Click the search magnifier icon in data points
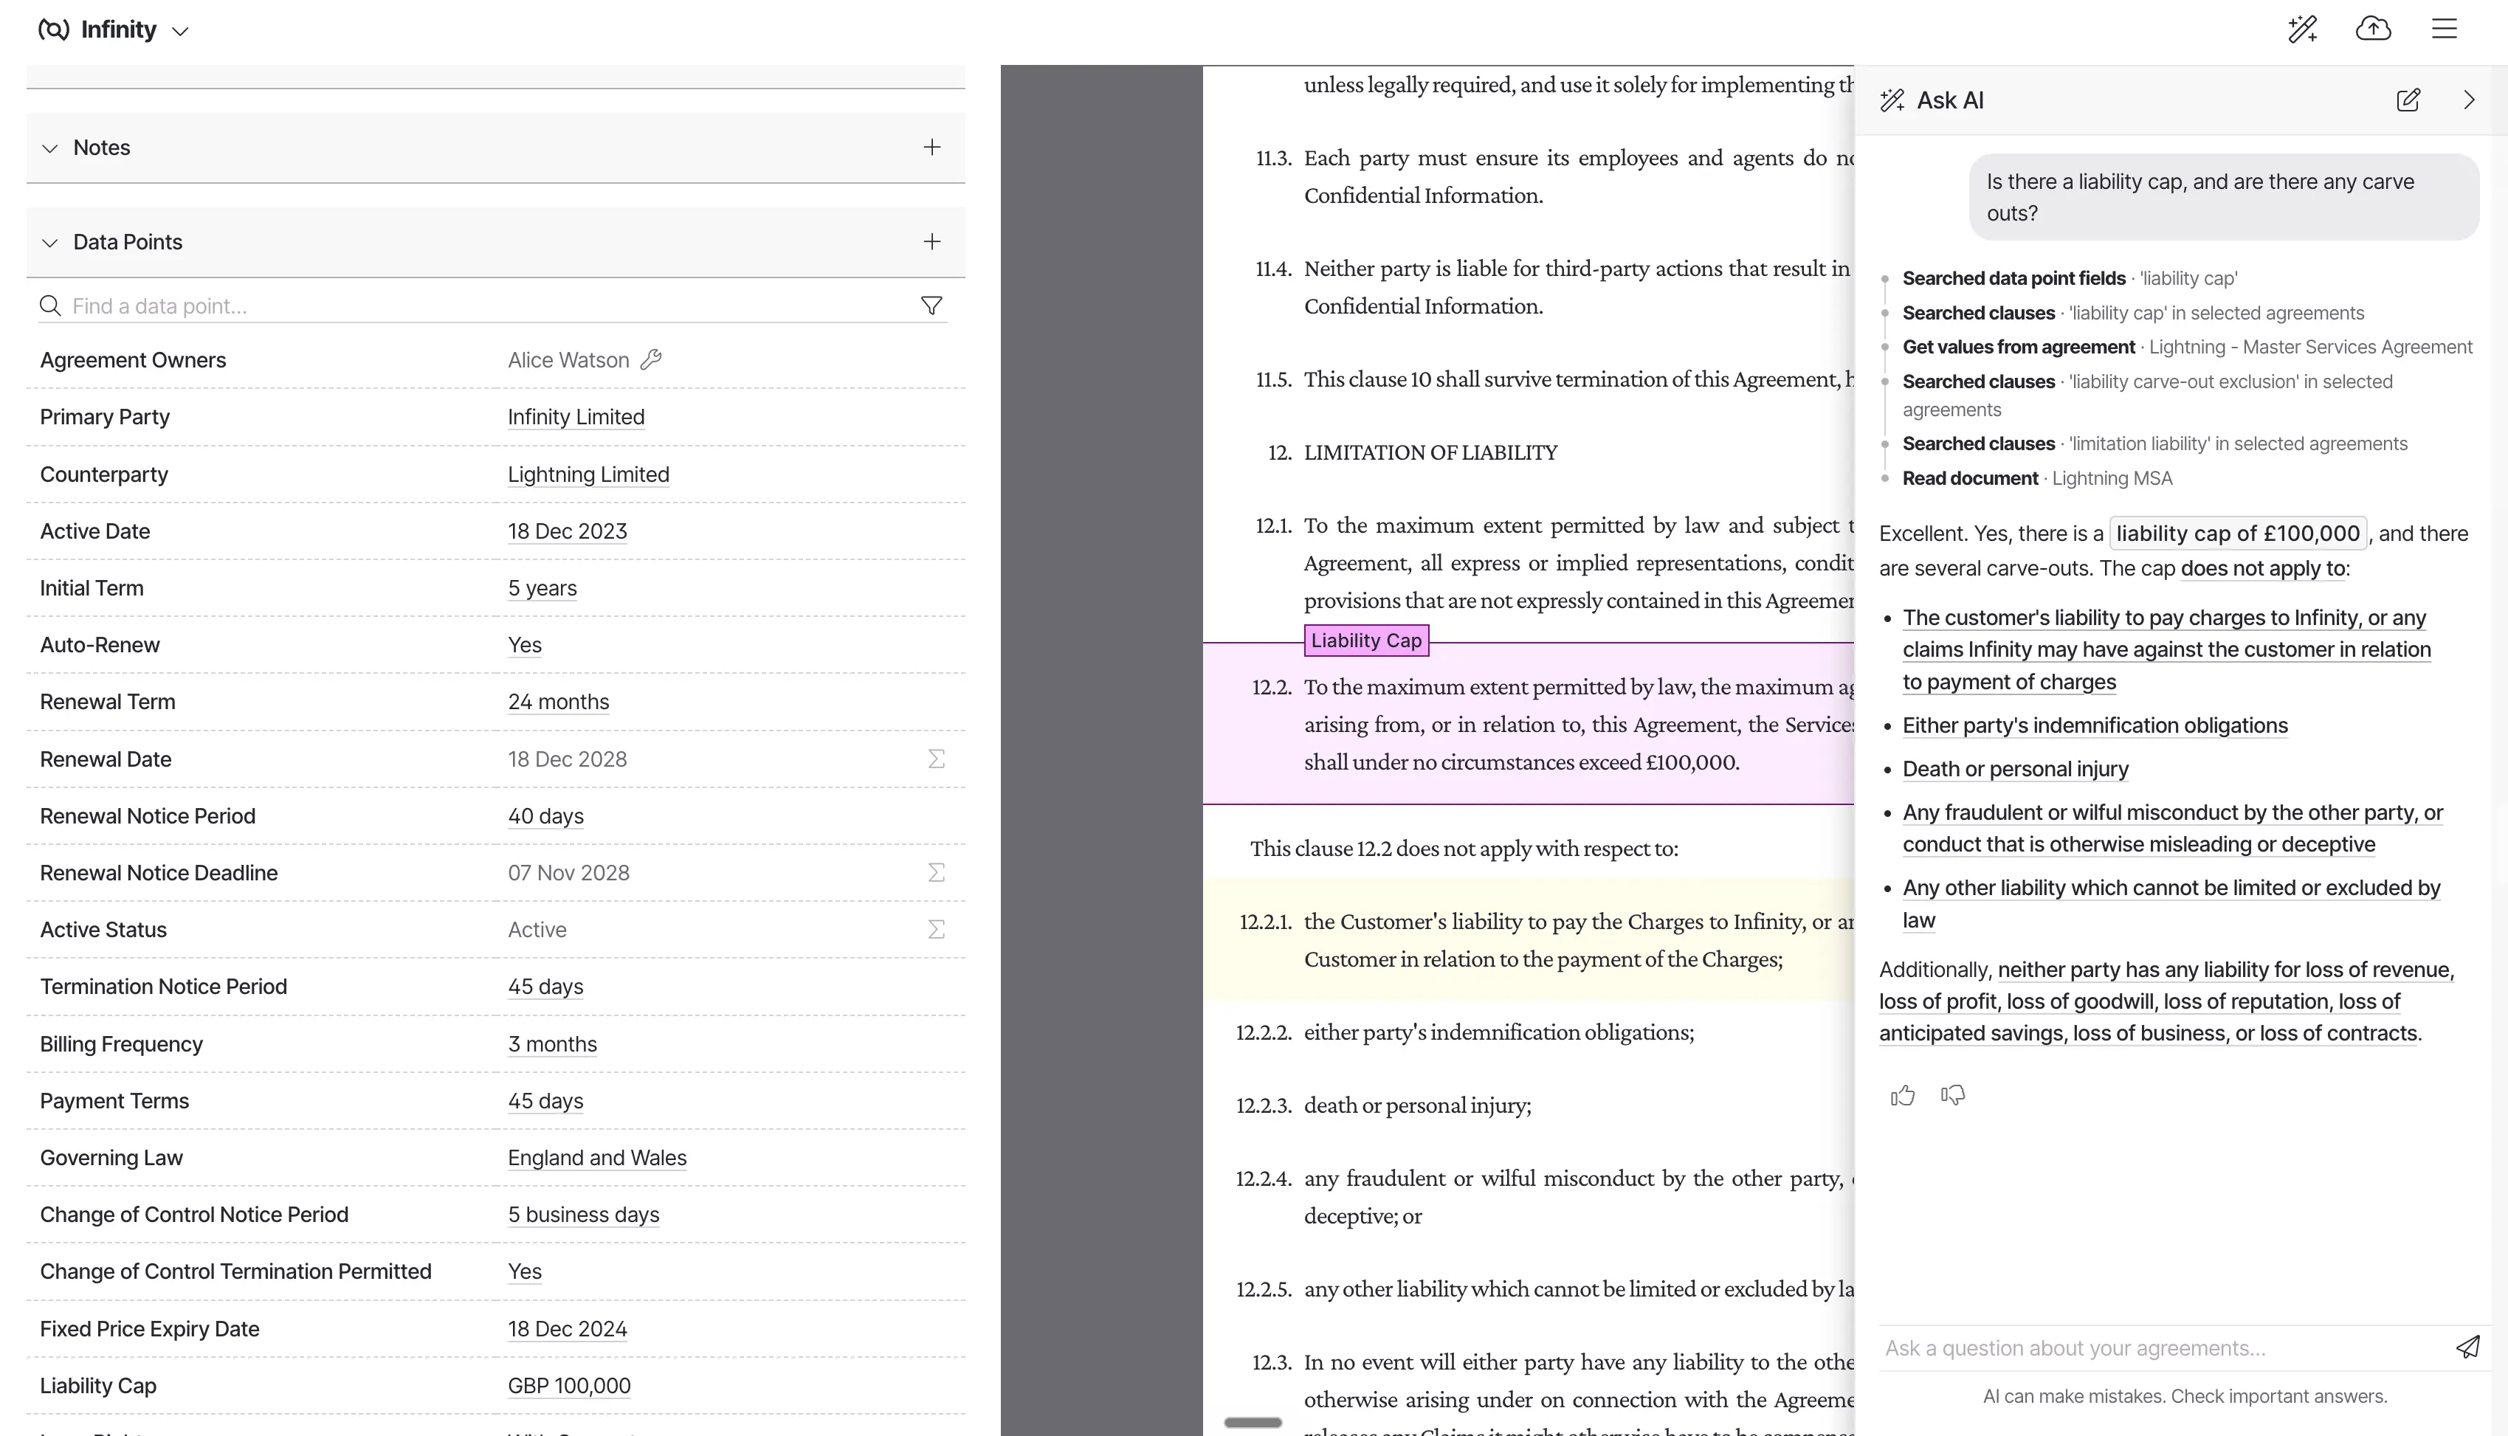The image size is (2508, 1436). [50, 306]
